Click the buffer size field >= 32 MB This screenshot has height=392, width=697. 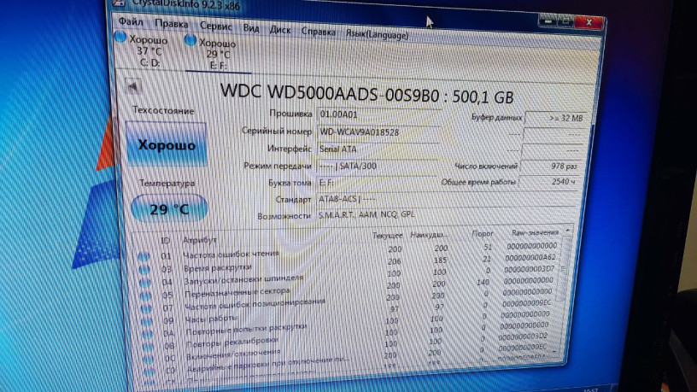tap(555, 118)
